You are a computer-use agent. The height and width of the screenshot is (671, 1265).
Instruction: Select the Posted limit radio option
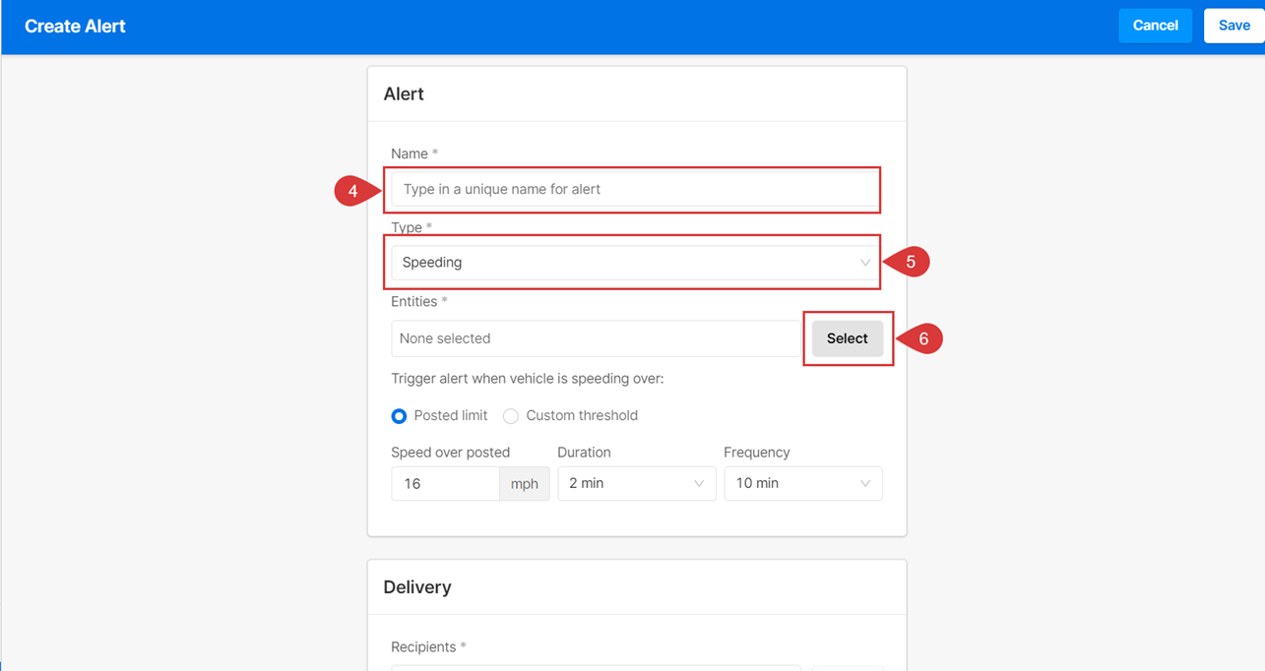(399, 416)
